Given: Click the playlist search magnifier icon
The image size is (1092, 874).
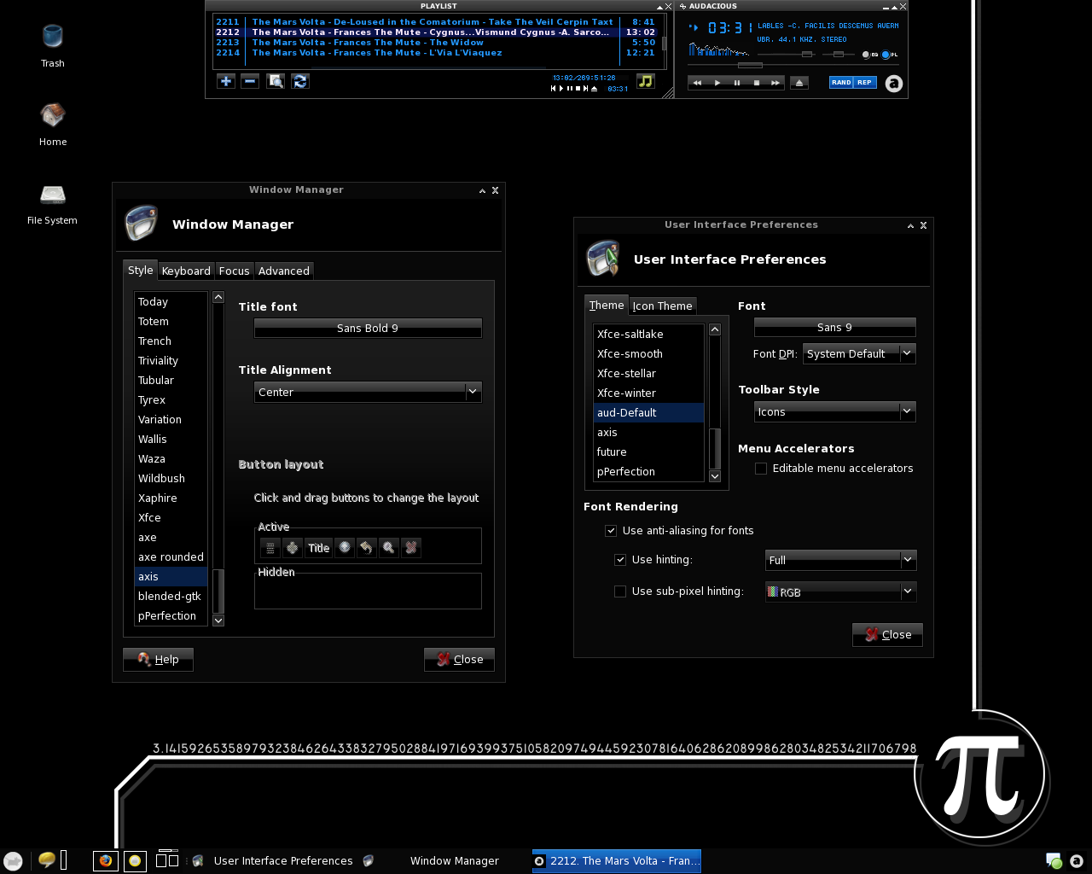Looking at the screenshot, I should click(x=275, y=81).
